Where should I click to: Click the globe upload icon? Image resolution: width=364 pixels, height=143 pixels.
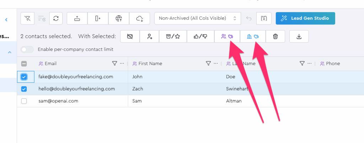tap(119, 18)
